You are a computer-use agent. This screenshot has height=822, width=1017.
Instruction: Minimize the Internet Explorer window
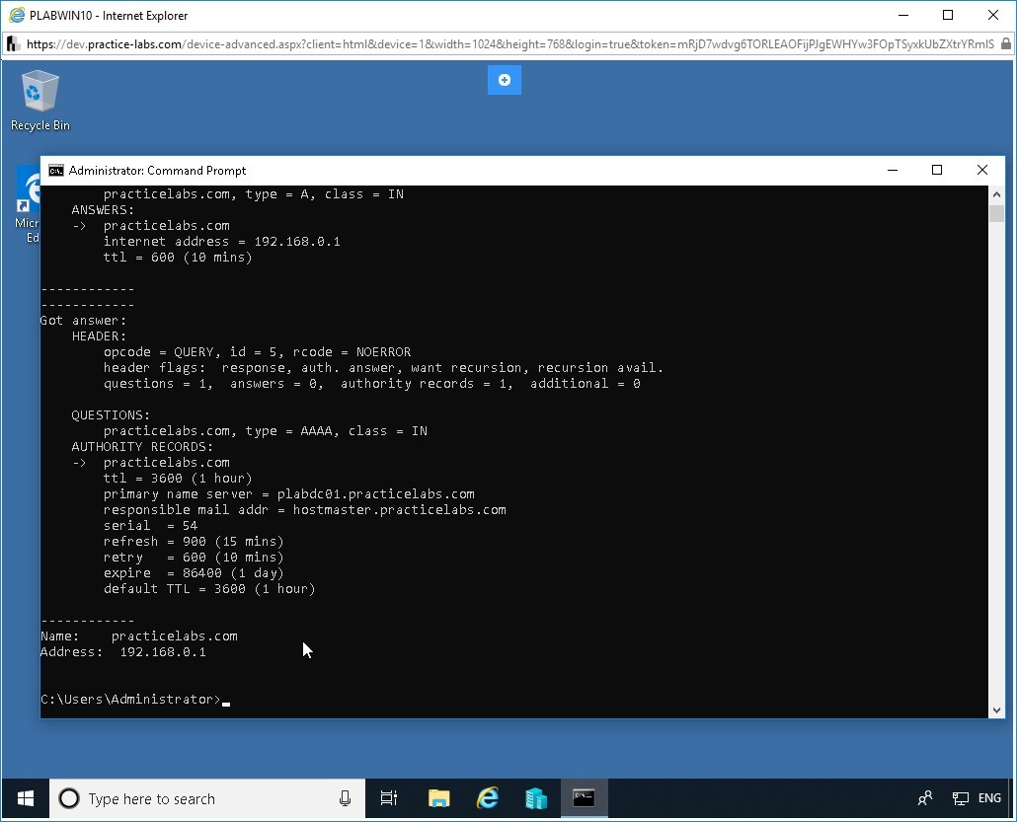point(902,15)
